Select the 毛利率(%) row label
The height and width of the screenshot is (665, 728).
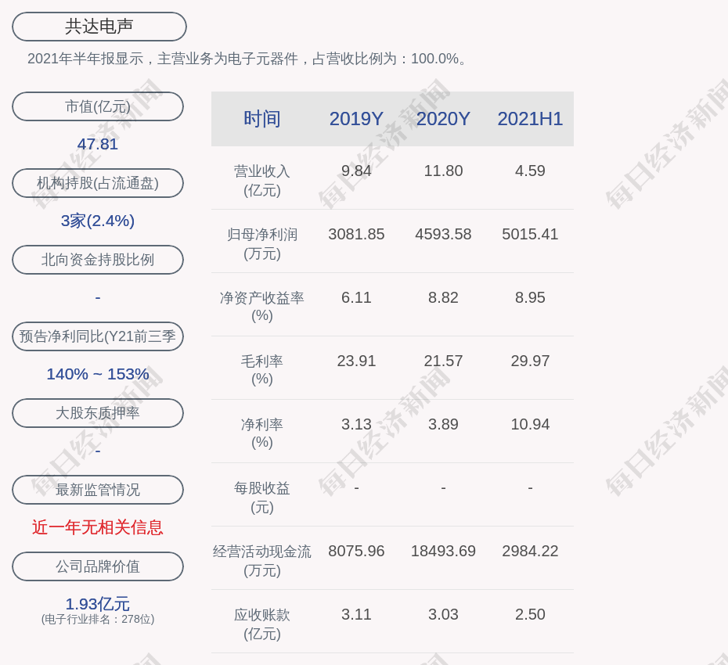tap(262, 368)
